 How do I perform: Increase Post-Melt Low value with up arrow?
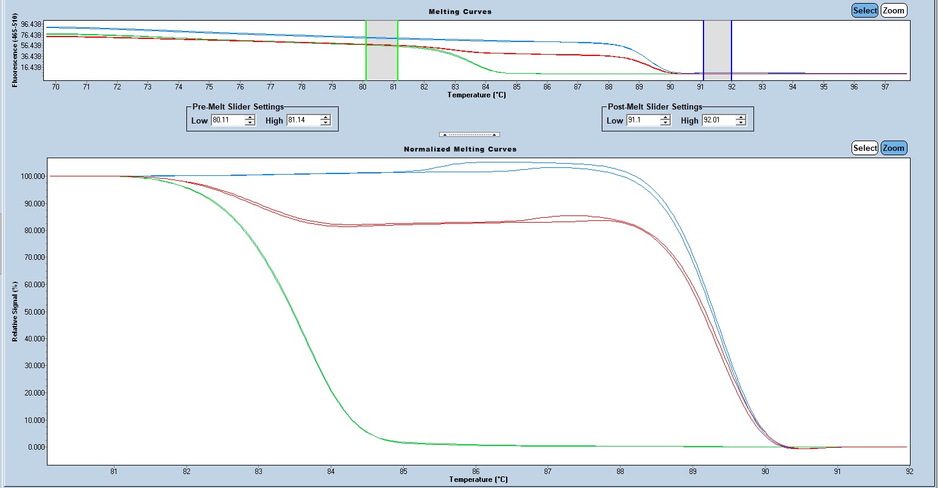pyautogui.click(x=665, y=117)
